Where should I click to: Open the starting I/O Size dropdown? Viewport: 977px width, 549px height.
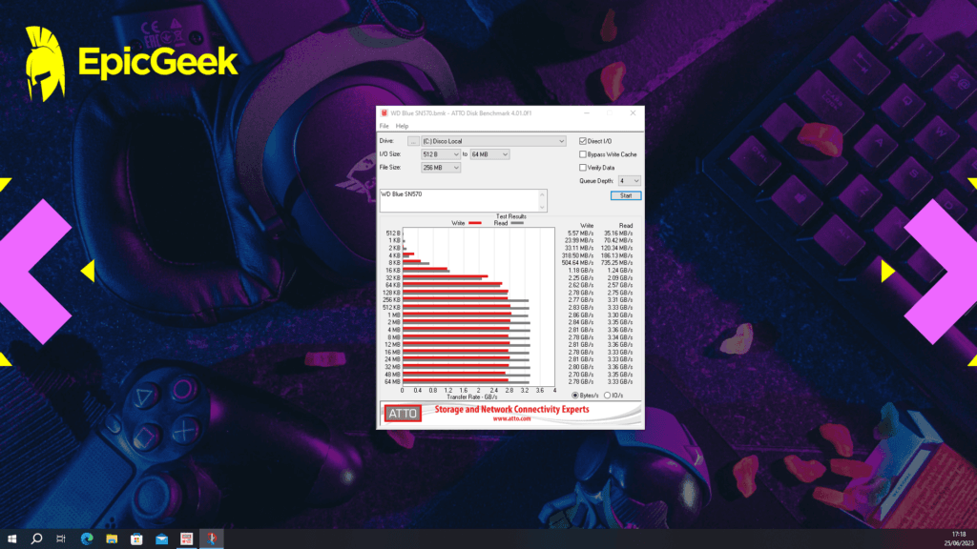click(x=457, y=154)
